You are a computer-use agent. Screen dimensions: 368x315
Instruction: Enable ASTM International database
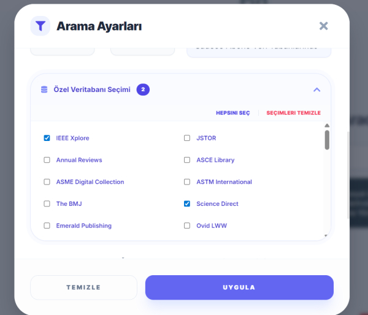187,182
